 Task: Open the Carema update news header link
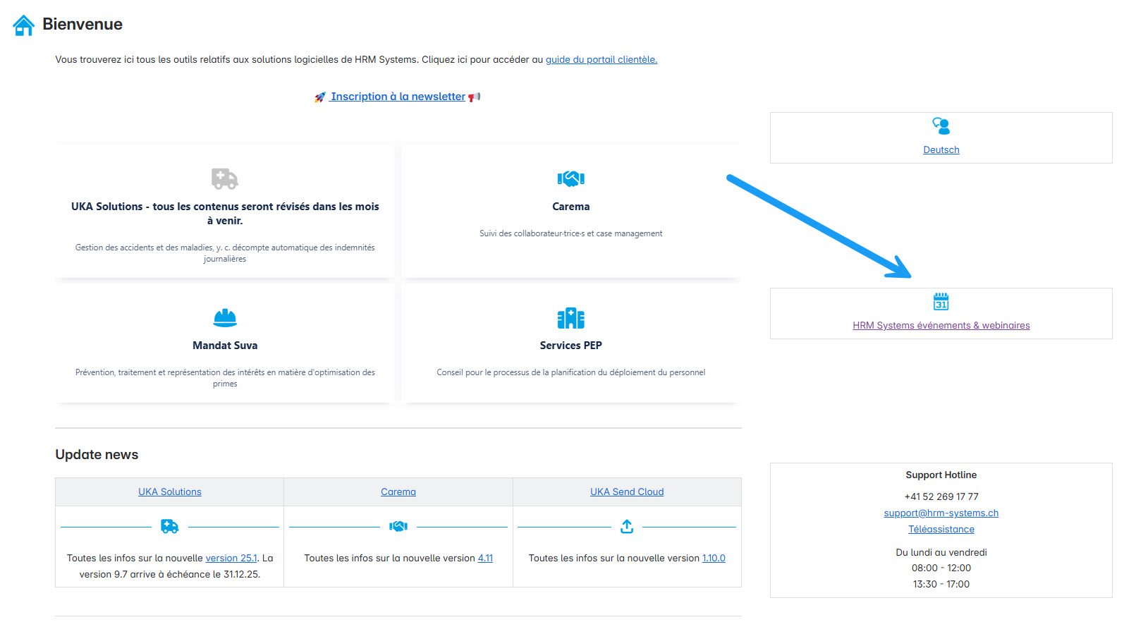point(398,492)
